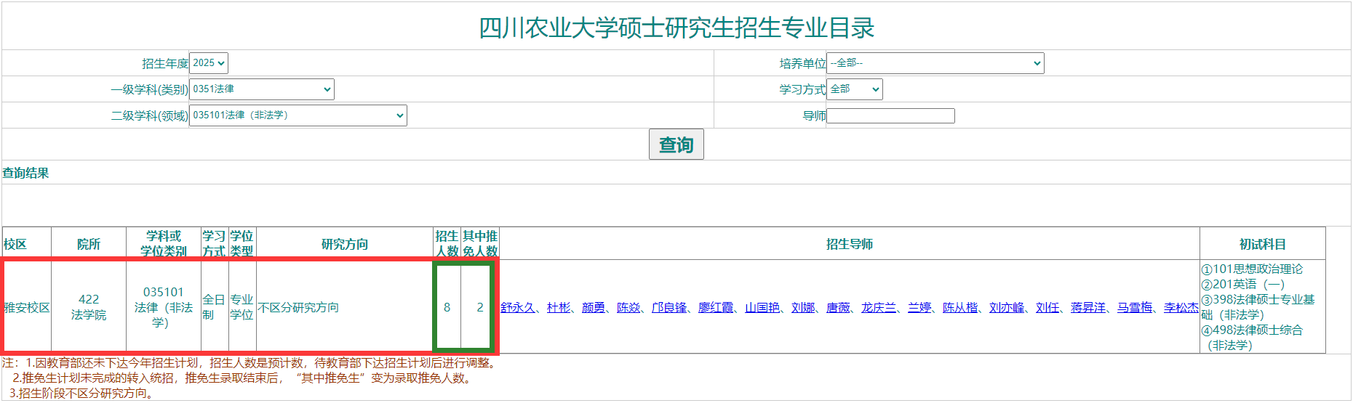Open advisor link 李松杰
The width and height of the screenshot is (1353, 403).
1181,307
